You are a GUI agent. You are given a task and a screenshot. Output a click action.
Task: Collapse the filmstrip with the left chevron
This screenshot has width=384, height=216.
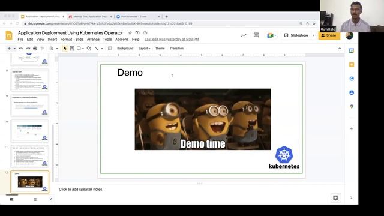[x=51, y=199]
